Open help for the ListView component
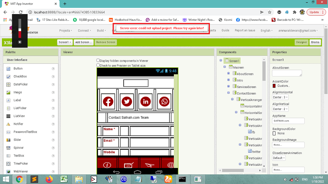 click(x=53, y=116)
